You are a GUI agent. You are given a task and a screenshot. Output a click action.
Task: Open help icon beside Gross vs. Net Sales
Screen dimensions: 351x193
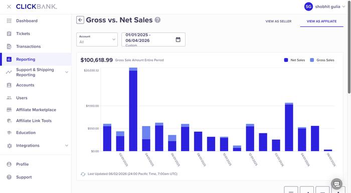[157, 20]
